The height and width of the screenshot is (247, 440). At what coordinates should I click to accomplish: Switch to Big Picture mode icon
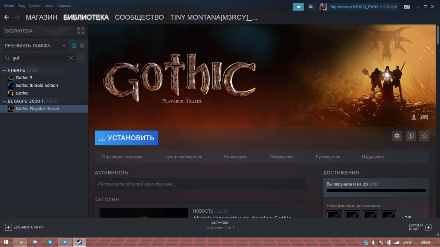[407, 7]
